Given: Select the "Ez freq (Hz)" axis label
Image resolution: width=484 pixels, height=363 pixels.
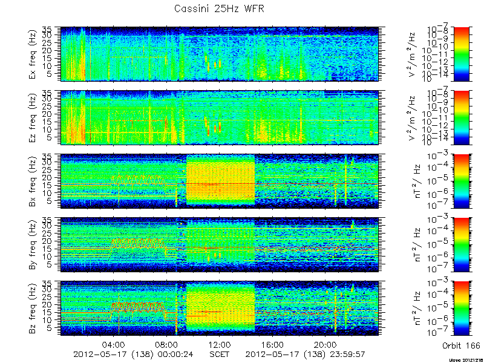Looking at the screenshot, I should 33,118.
